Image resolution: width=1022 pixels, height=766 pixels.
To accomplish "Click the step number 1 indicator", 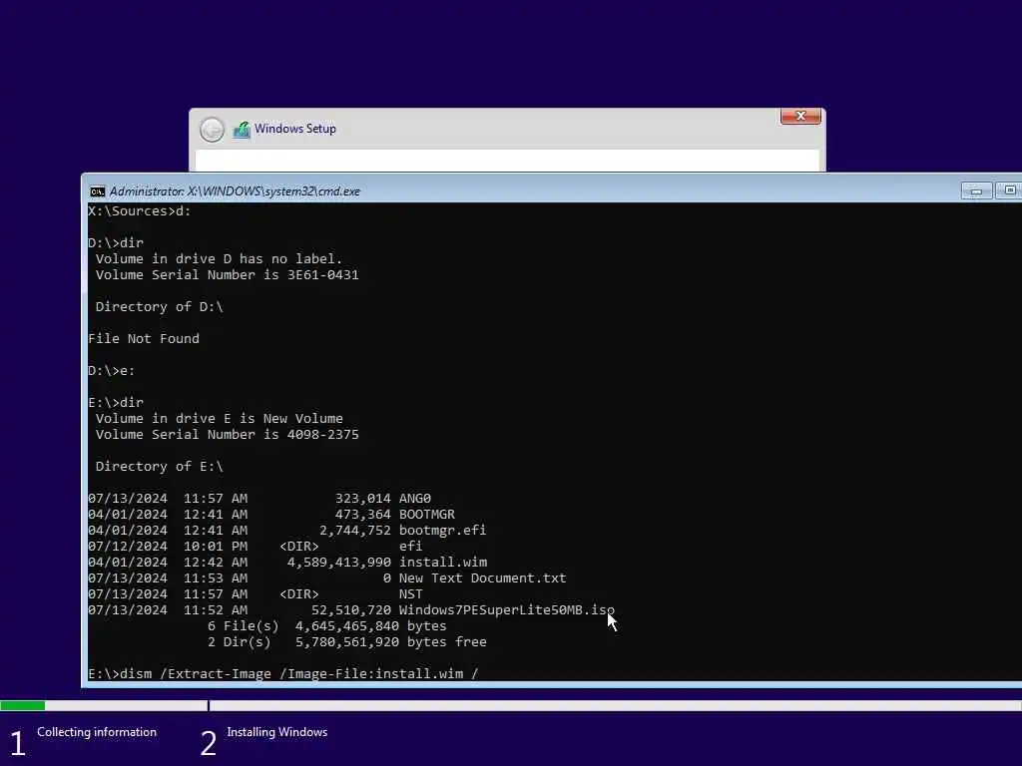I will [x=18, y=743].
